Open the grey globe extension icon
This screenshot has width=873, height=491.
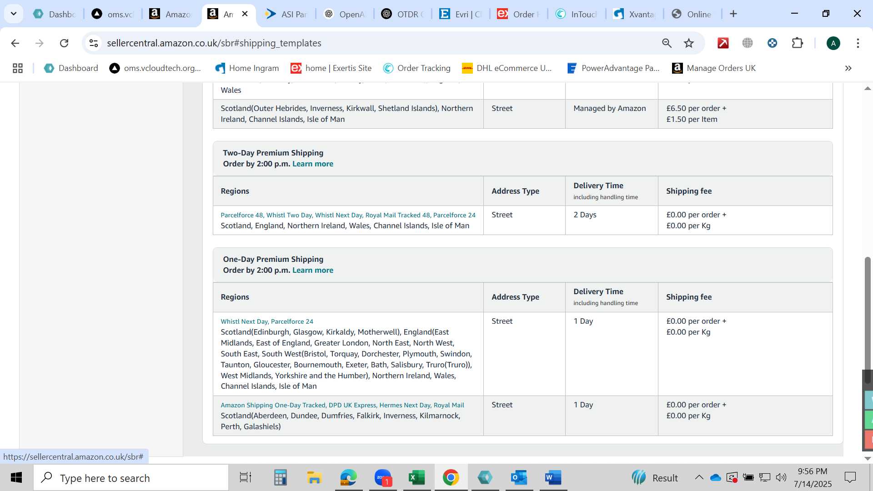point(748,43)
